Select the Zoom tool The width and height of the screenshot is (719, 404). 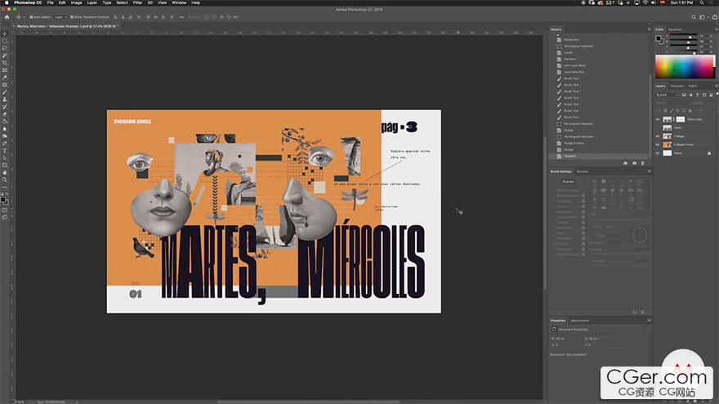click(5, 180)
